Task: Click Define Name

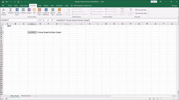Action: tap(78, 9)
